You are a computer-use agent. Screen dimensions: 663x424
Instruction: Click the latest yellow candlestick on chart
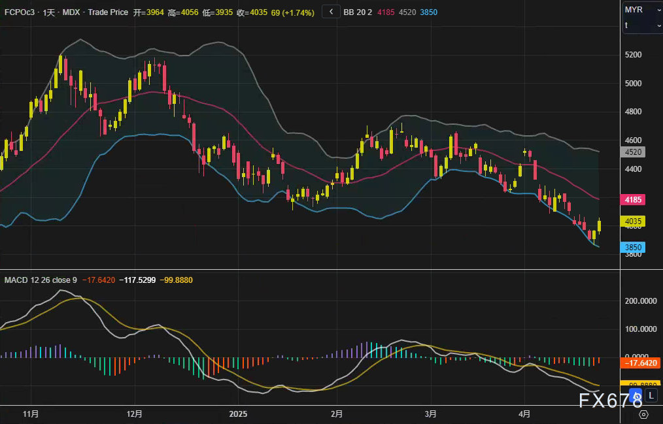(600, 225)
